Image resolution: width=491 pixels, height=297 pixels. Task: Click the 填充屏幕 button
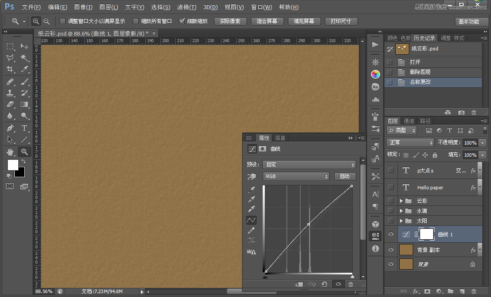pyautogui.click(x=304, y=21)
